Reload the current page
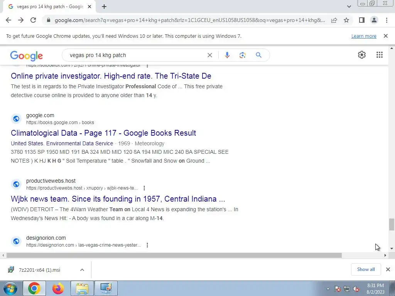 (33, 20)
